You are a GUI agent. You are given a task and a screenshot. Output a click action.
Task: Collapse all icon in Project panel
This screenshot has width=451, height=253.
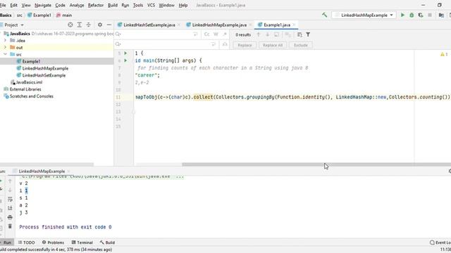(88, 25)
